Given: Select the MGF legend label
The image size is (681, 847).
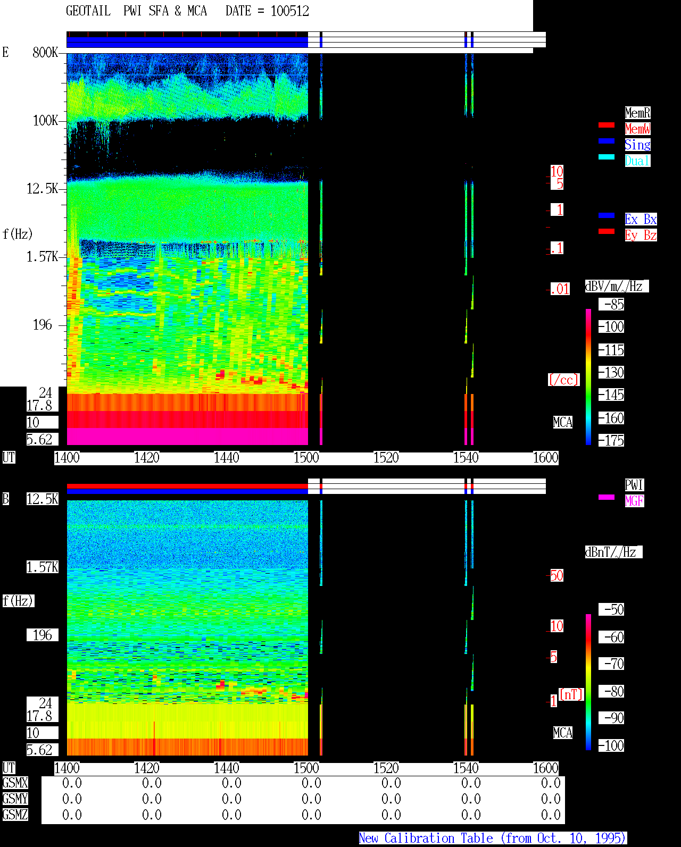Looking at the screenshot, I should click(634, 501).
